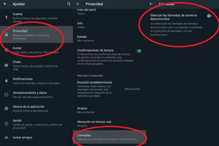This screenshot has height=146, width=219.
Task: Go back from the Privacidad screen
Action: [78, 4]
